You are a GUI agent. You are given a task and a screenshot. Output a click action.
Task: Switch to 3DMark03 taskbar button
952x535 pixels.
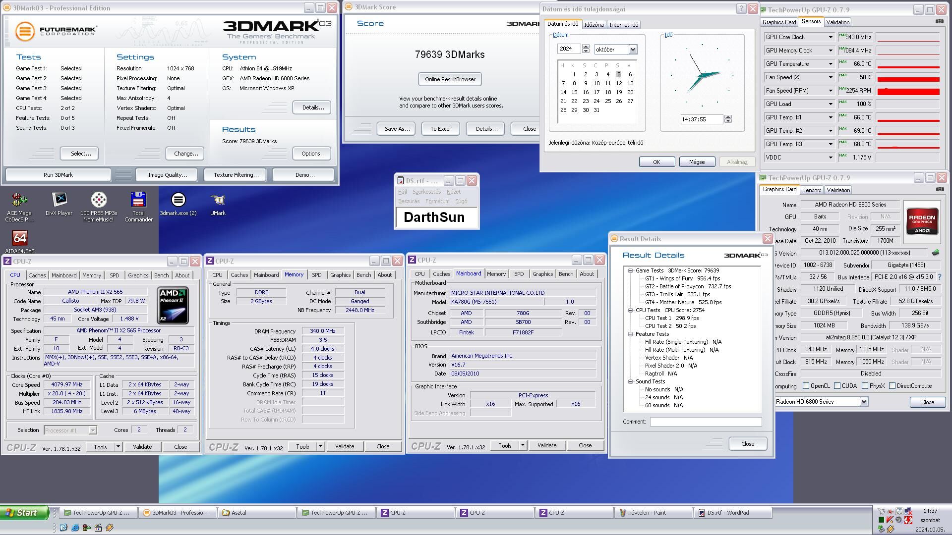[178, 513]
